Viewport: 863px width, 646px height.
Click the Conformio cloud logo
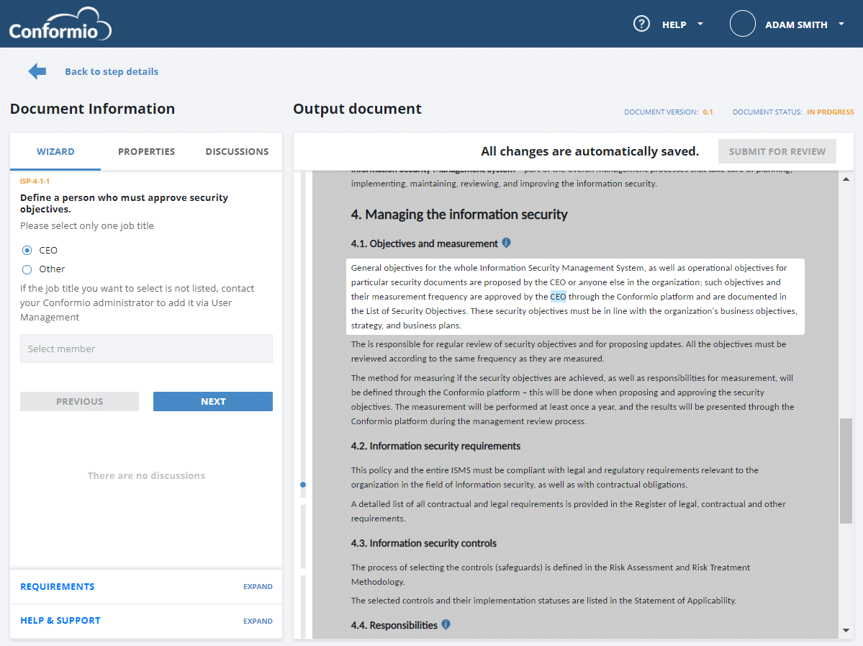coord(60,24)
